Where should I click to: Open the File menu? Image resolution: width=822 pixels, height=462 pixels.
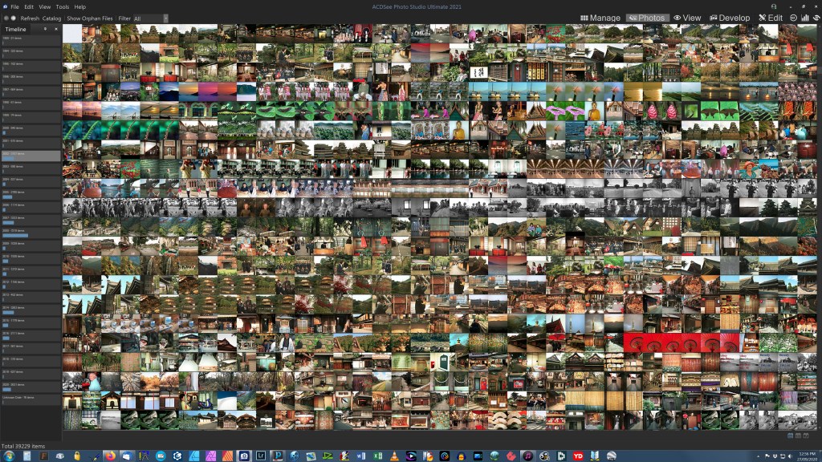coord(16,6)
